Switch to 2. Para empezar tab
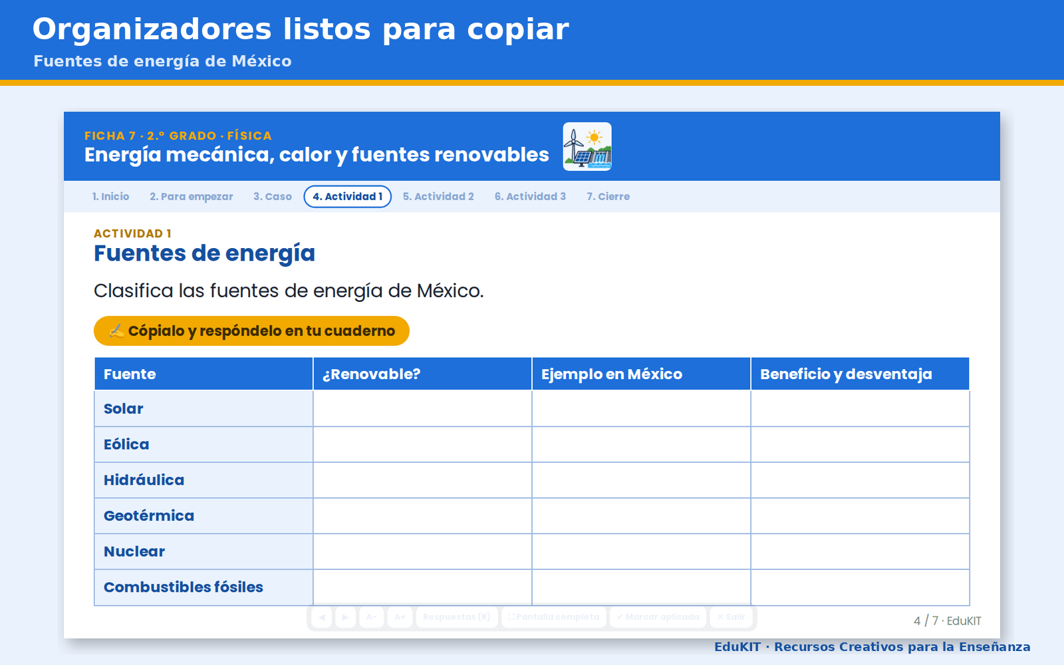The width and height of the screenshot is (1064, 665). tap(192, 197)
